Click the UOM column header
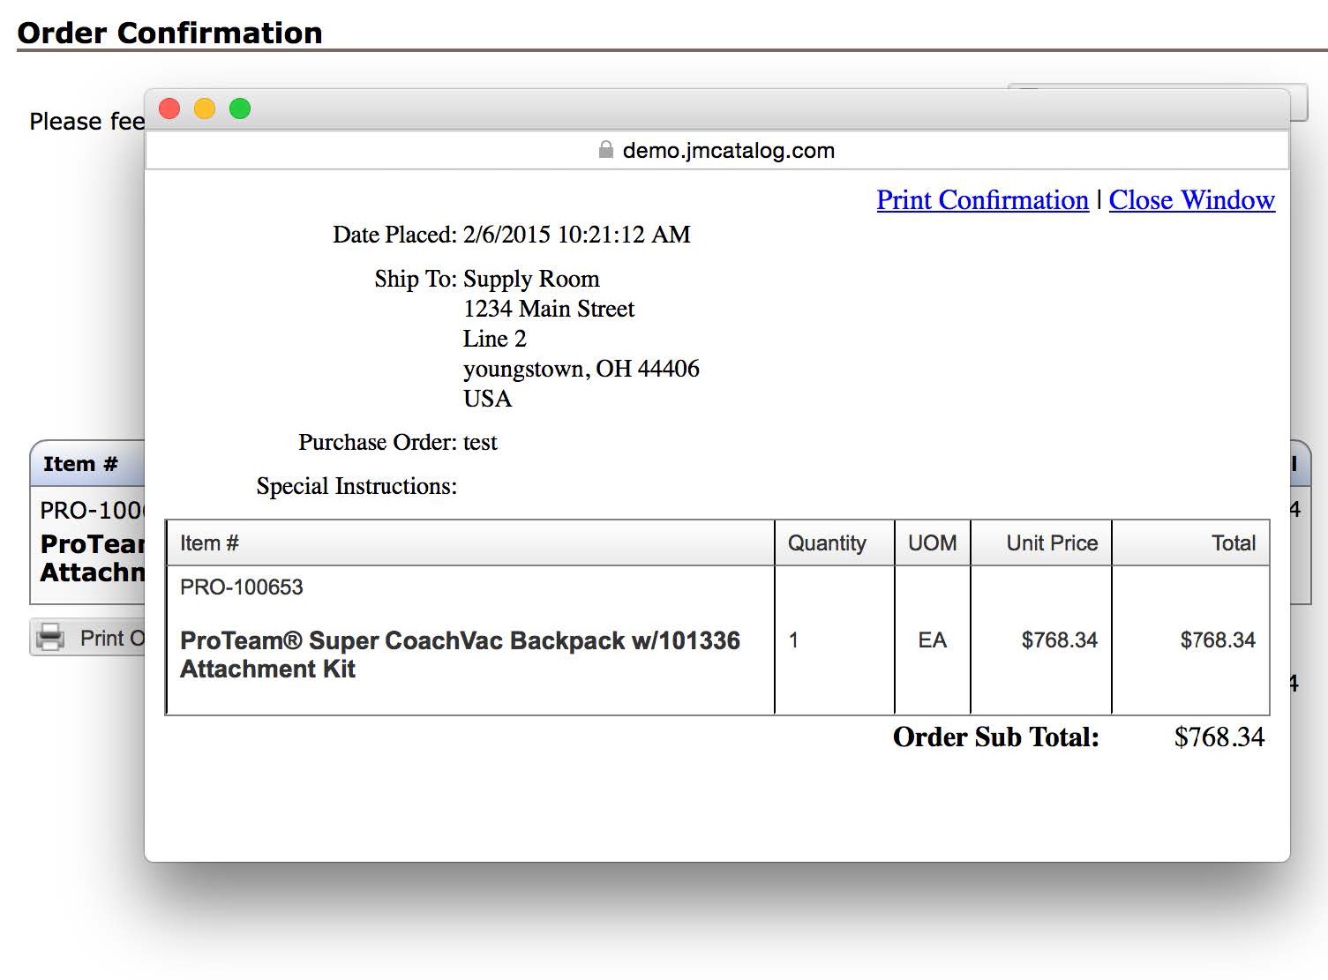Screen dimensions: 1328x980 [x=932, y=542]
